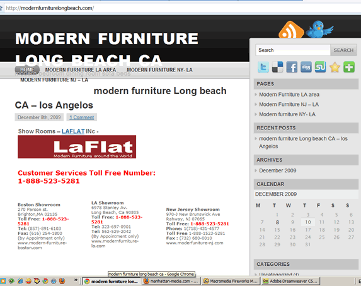Share via the Twitter 't' bookmark icon
This screenshot has height=286, width=361.
point(263,67)
